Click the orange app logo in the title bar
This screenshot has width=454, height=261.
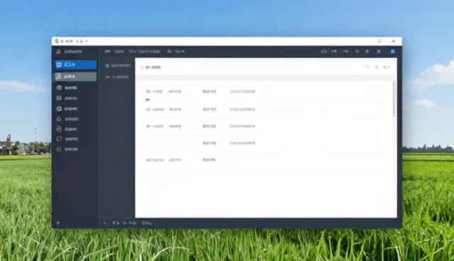pyautogui.click(x=57, y=41)
